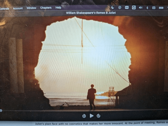
Task: Click the movie timeline progress bar
Action: pos(84,110)
